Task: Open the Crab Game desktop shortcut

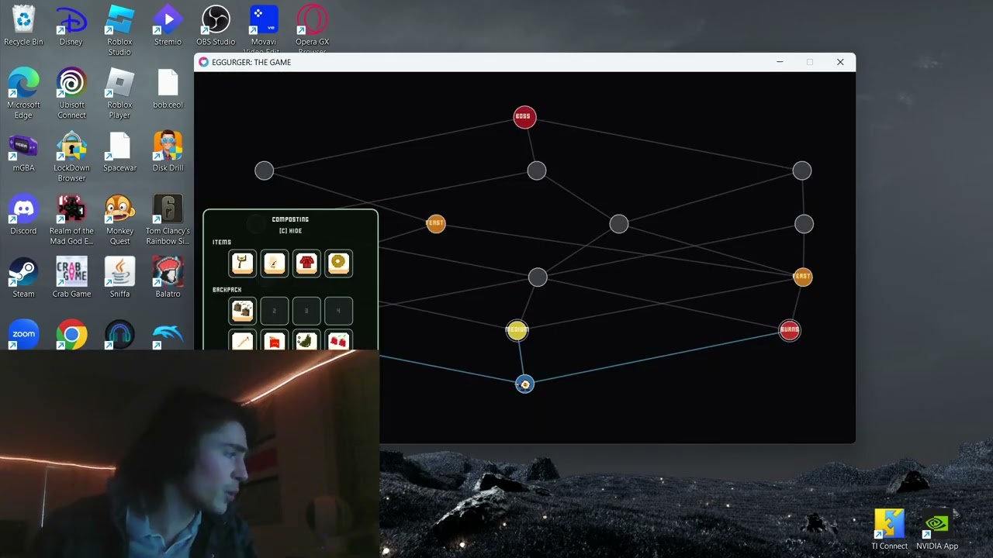Action: pyautogui.click(x=71, y=278)
